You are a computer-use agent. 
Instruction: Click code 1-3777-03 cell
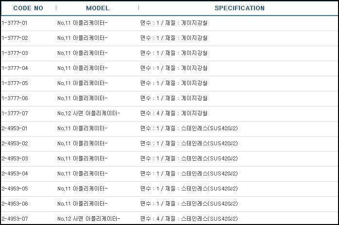click(x=15, y=53)
